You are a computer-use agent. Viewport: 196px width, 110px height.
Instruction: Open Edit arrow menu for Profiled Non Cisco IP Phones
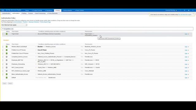(x=188, y=53)
